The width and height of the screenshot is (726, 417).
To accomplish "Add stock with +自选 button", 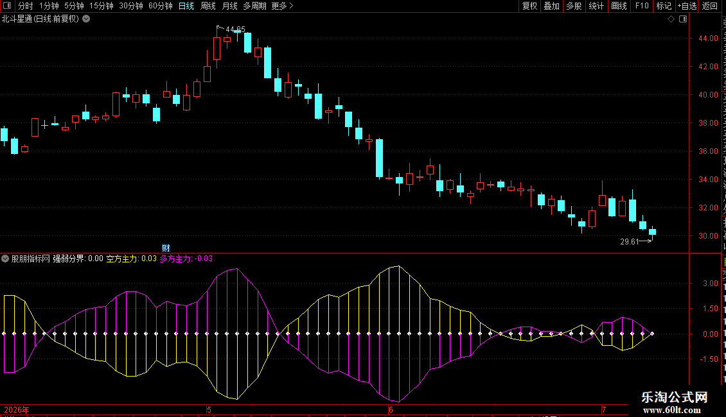I will 687,6.
